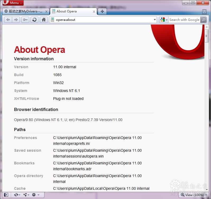
Task: Reload the current page
Action: click(34, 20)
